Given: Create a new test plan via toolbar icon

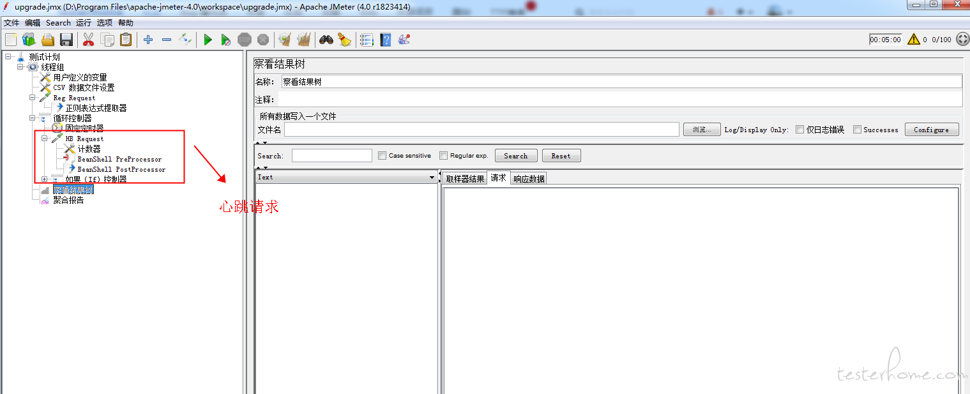Looking at the screenshot, I should [10, 40].
